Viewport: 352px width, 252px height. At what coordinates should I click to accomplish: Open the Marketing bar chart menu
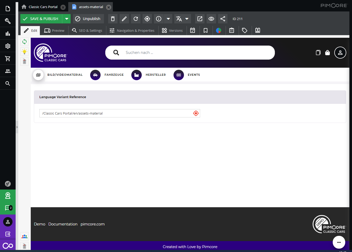point(8,34)
